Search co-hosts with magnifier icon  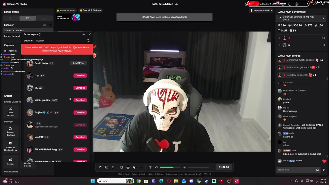88,41
